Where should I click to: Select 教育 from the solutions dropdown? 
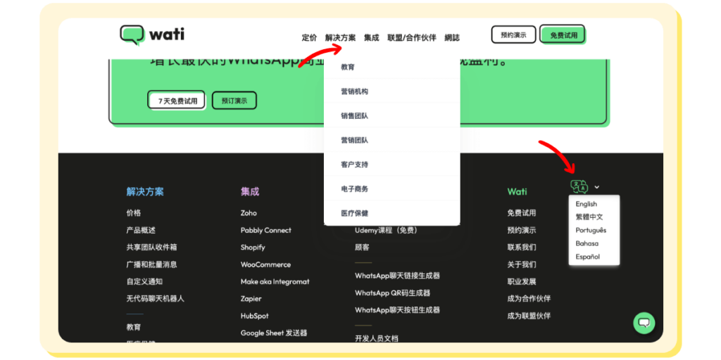(391, 67)
